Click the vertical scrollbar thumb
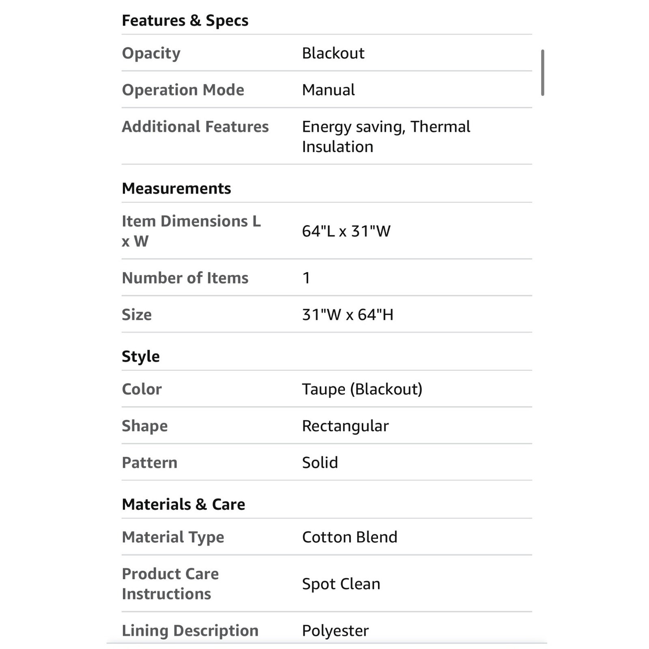This screenshot has height=649, width=649. click(542, 73)
